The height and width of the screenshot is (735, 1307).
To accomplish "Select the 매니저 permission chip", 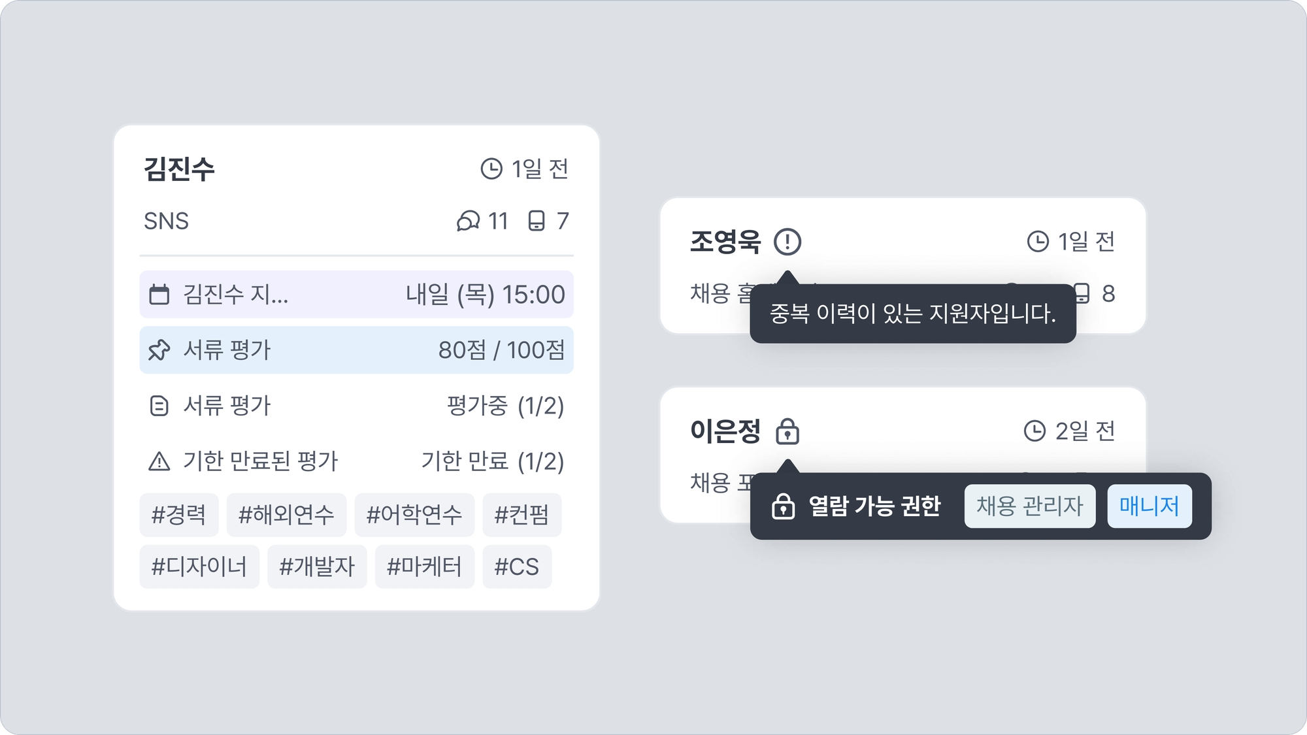I will pyautogui.click(x=1149, y=506).
